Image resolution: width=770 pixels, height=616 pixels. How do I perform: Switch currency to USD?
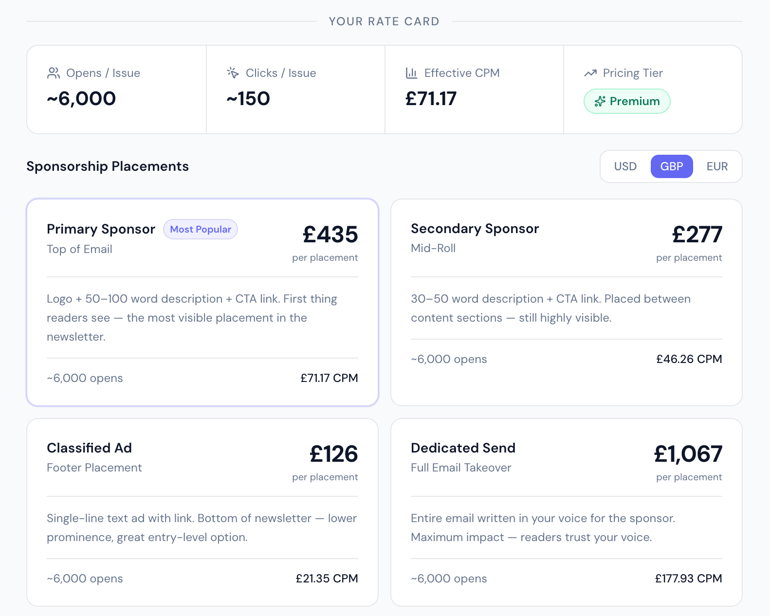point(625,166)
